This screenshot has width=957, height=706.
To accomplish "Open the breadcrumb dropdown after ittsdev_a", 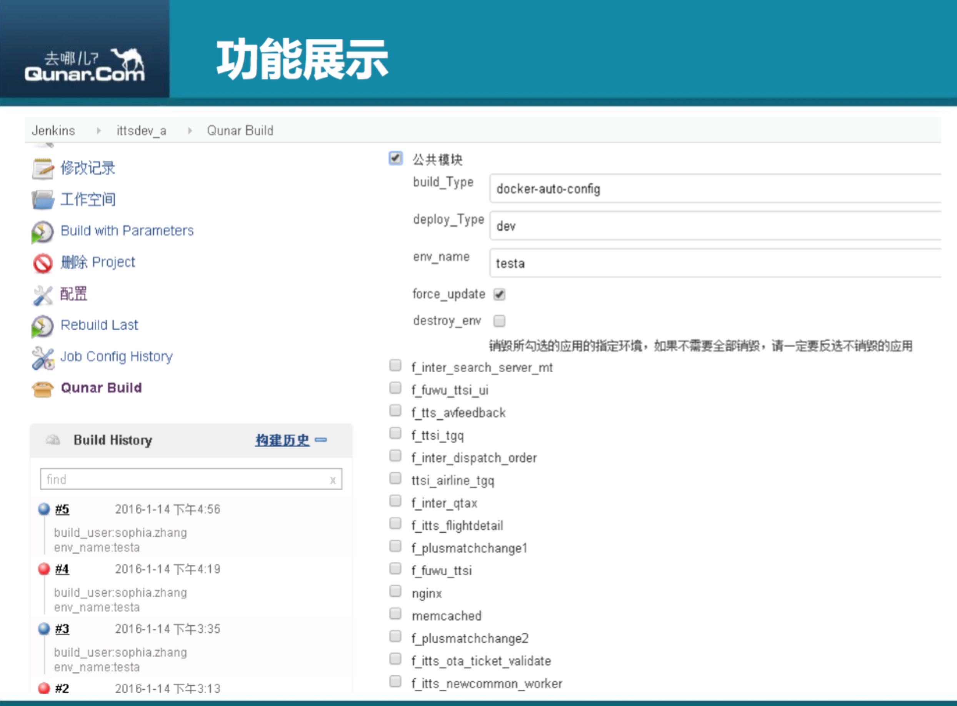I will pyautogui.click(x=189, y=131).
